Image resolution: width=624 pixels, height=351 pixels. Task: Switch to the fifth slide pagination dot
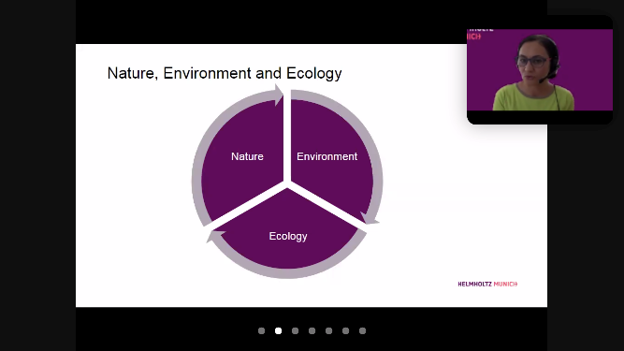[328, 330]
